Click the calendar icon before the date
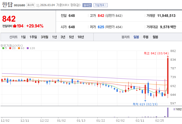 click(x=38, y=5)
